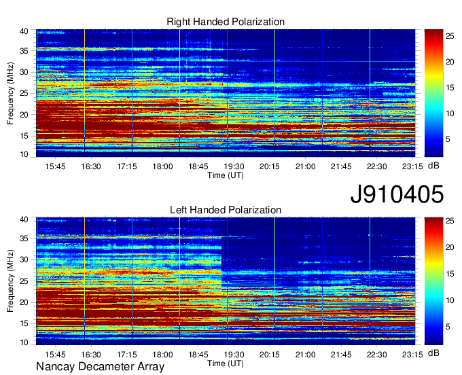The width and height of the screenshot is (462, 375).
Task: Click the bottom color bar's dB unit label
Action: (x=433, y=353)
